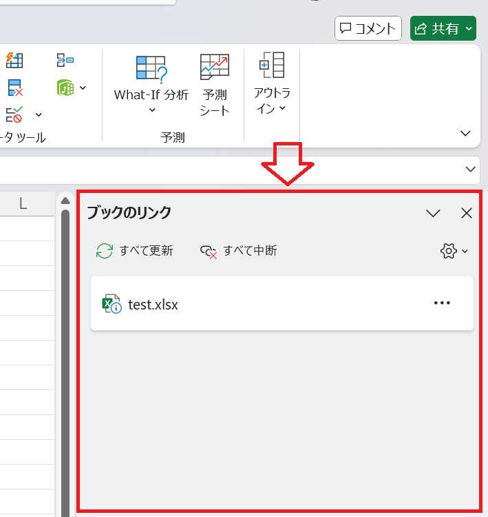Click すべて更新 refresh all

pos(134,251)
